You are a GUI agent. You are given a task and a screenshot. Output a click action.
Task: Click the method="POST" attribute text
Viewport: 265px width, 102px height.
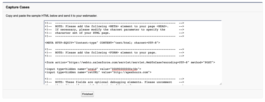tap(202, 62)
